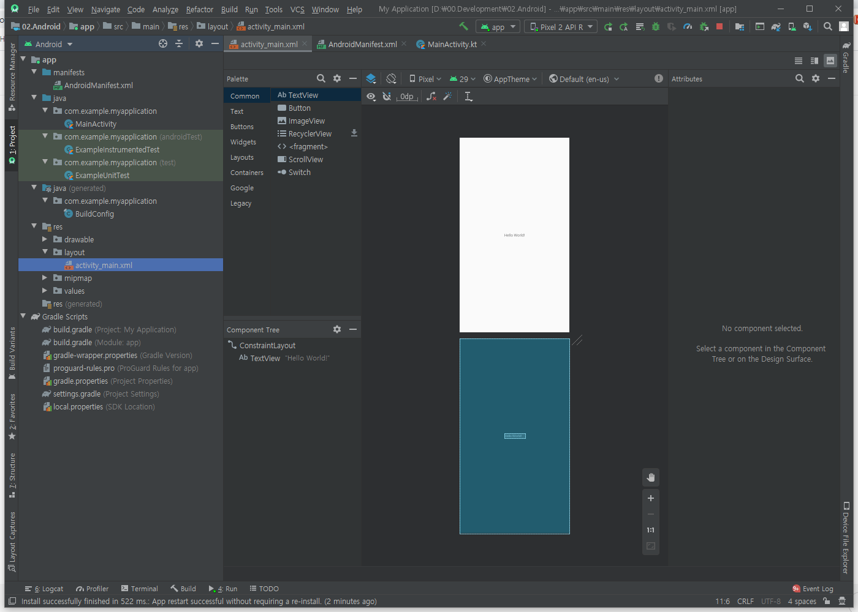Toggle autoconnect to parent magnet icon
Screen dimensions: 858x612
[387, 96]
